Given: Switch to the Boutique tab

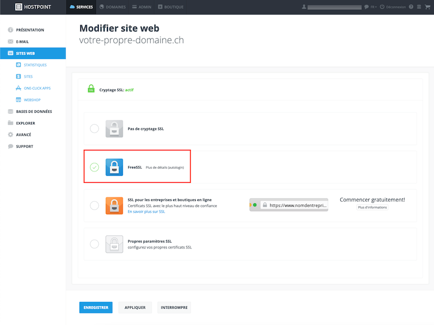Looking at the screenshot, I should [x=171, y=7].
